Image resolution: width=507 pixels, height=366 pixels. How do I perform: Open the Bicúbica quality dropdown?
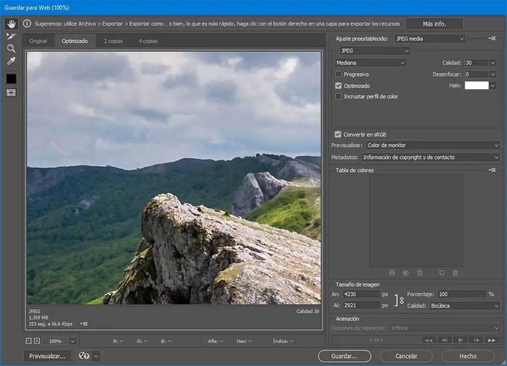coord(464,306)
